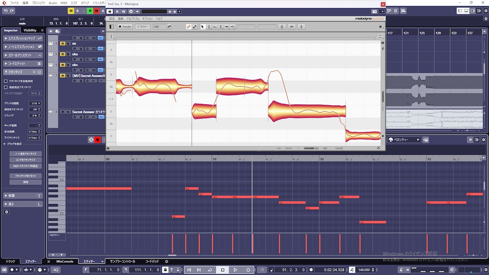The height and width of the screenshot is (275, 489).
Task: Click transport Play button
Action: pyautogui.click(x=235, y=270)
